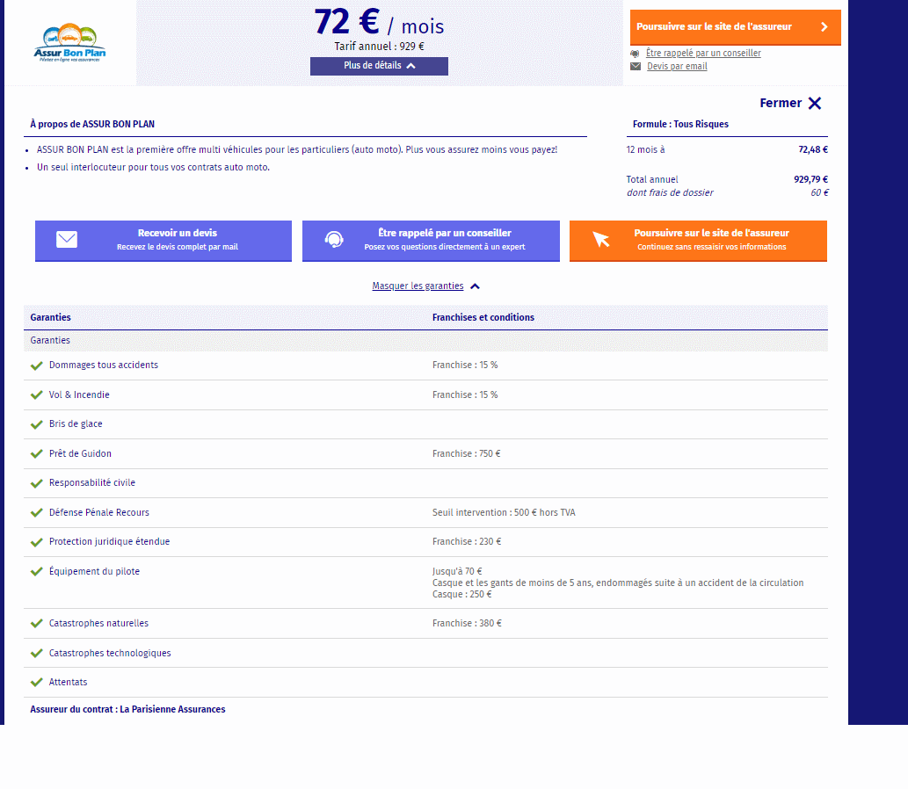Click the orange 'Poursuivre sur le site de l'assureur' top button

tap(735, 27)
